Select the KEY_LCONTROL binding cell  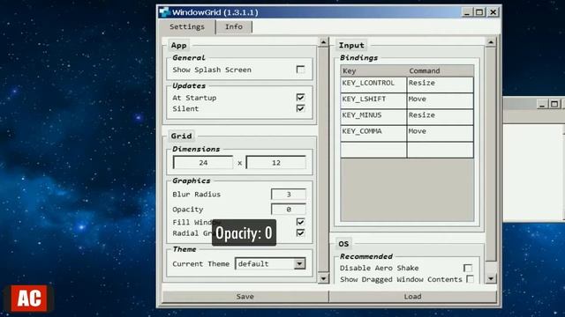point(373,85)
